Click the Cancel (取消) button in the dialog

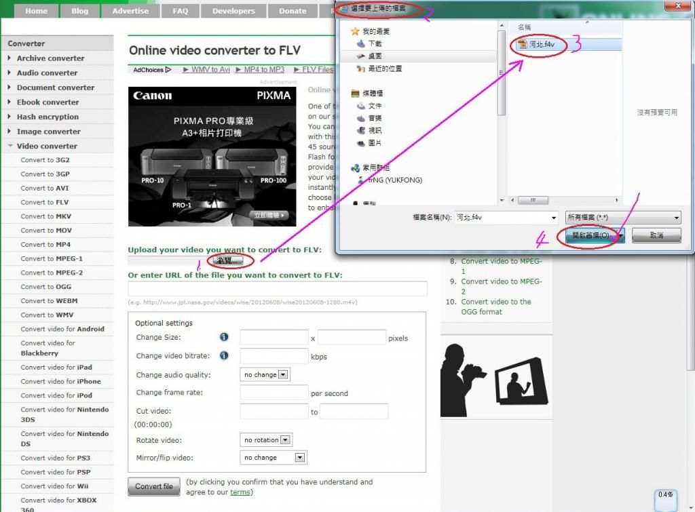tap(656, 235)
